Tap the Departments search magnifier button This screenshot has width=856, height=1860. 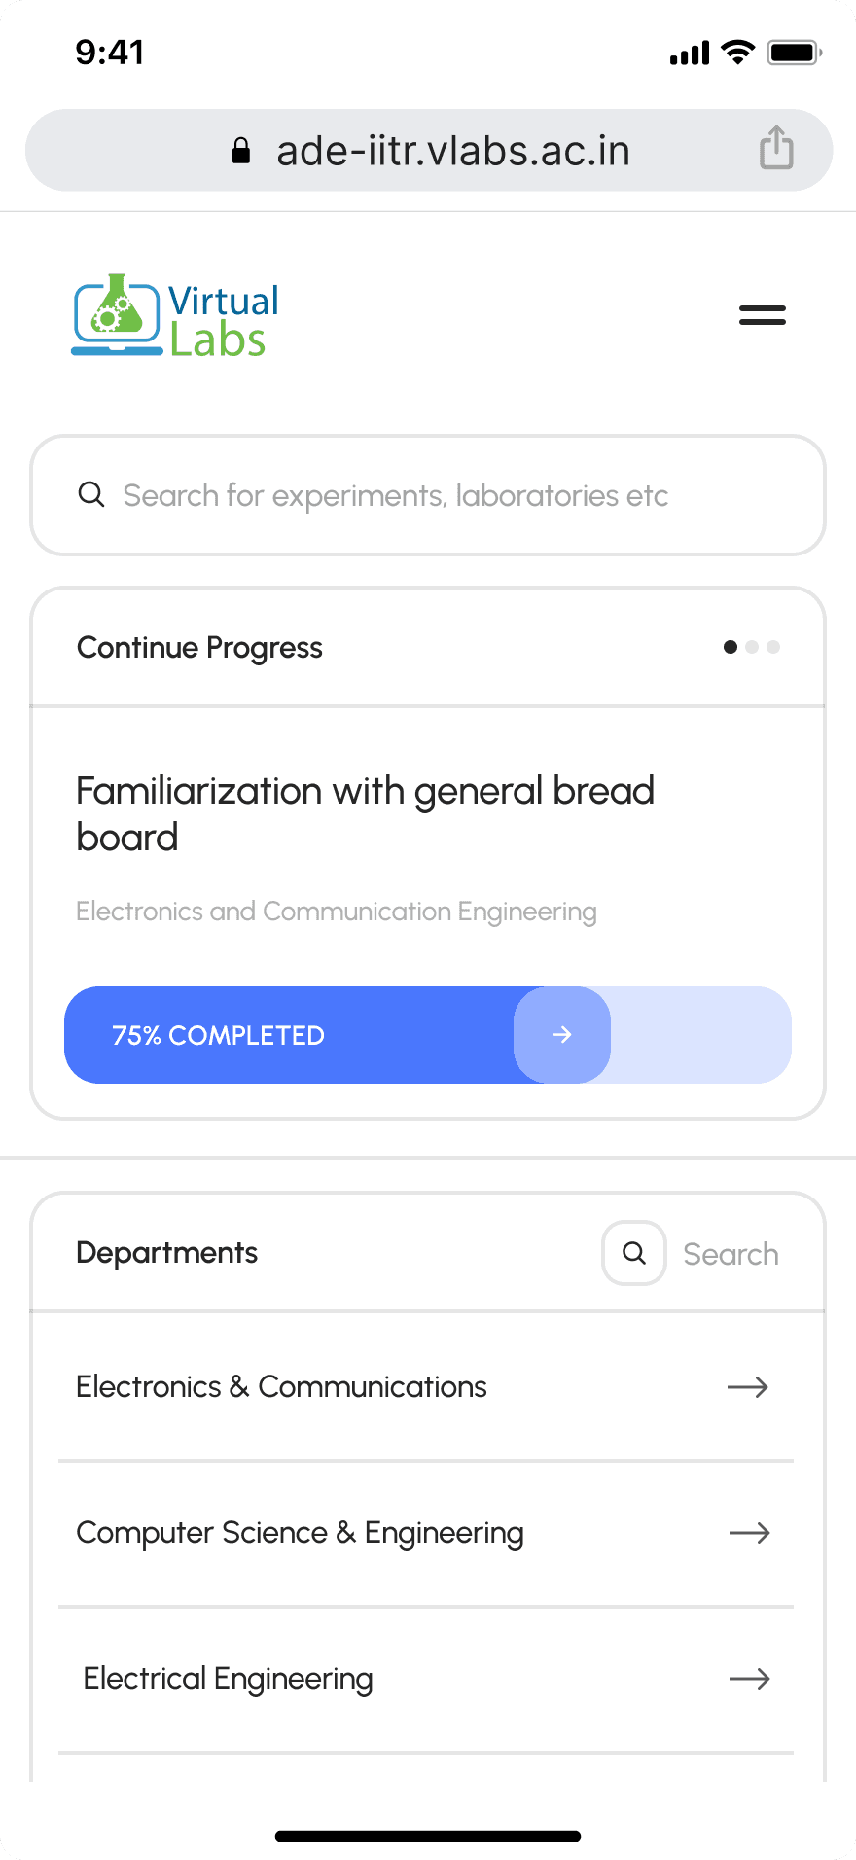click(x=634, y=1253)
